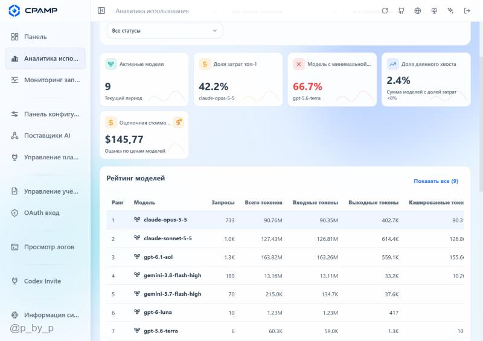Click the globe language icon in the header
The height and width of the screenshot is (341, 483).
tap(417, 11)
